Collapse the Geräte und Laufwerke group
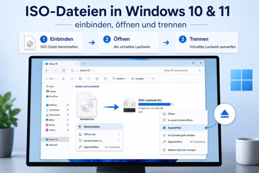This screenshot has width=259, height=173. [73, 86]
